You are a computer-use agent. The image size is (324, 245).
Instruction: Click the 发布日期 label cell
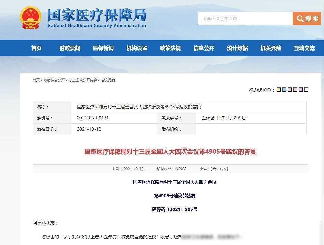point(52,129)
